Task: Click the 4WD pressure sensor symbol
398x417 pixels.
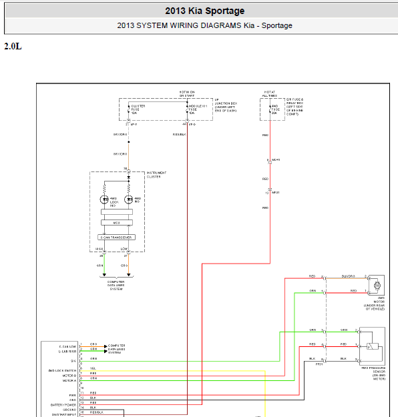Action: [372, 346]
